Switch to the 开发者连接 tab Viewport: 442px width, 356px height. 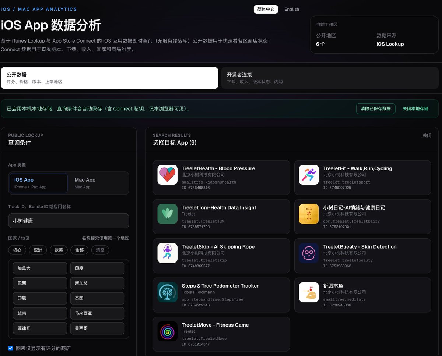pos(330,78)
